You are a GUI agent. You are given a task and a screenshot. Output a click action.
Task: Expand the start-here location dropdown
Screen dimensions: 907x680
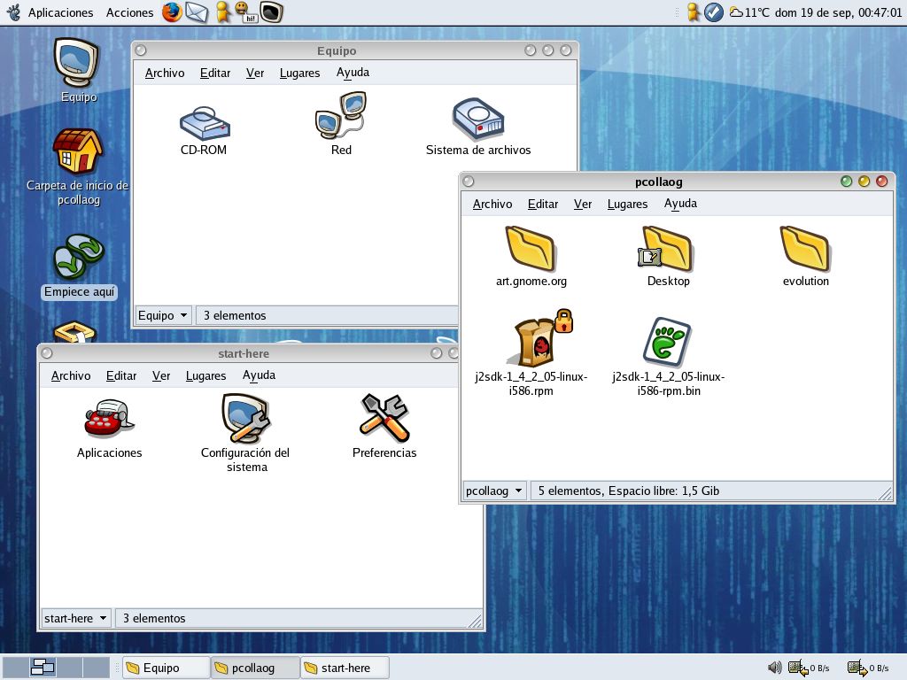(x=75, y=618)
